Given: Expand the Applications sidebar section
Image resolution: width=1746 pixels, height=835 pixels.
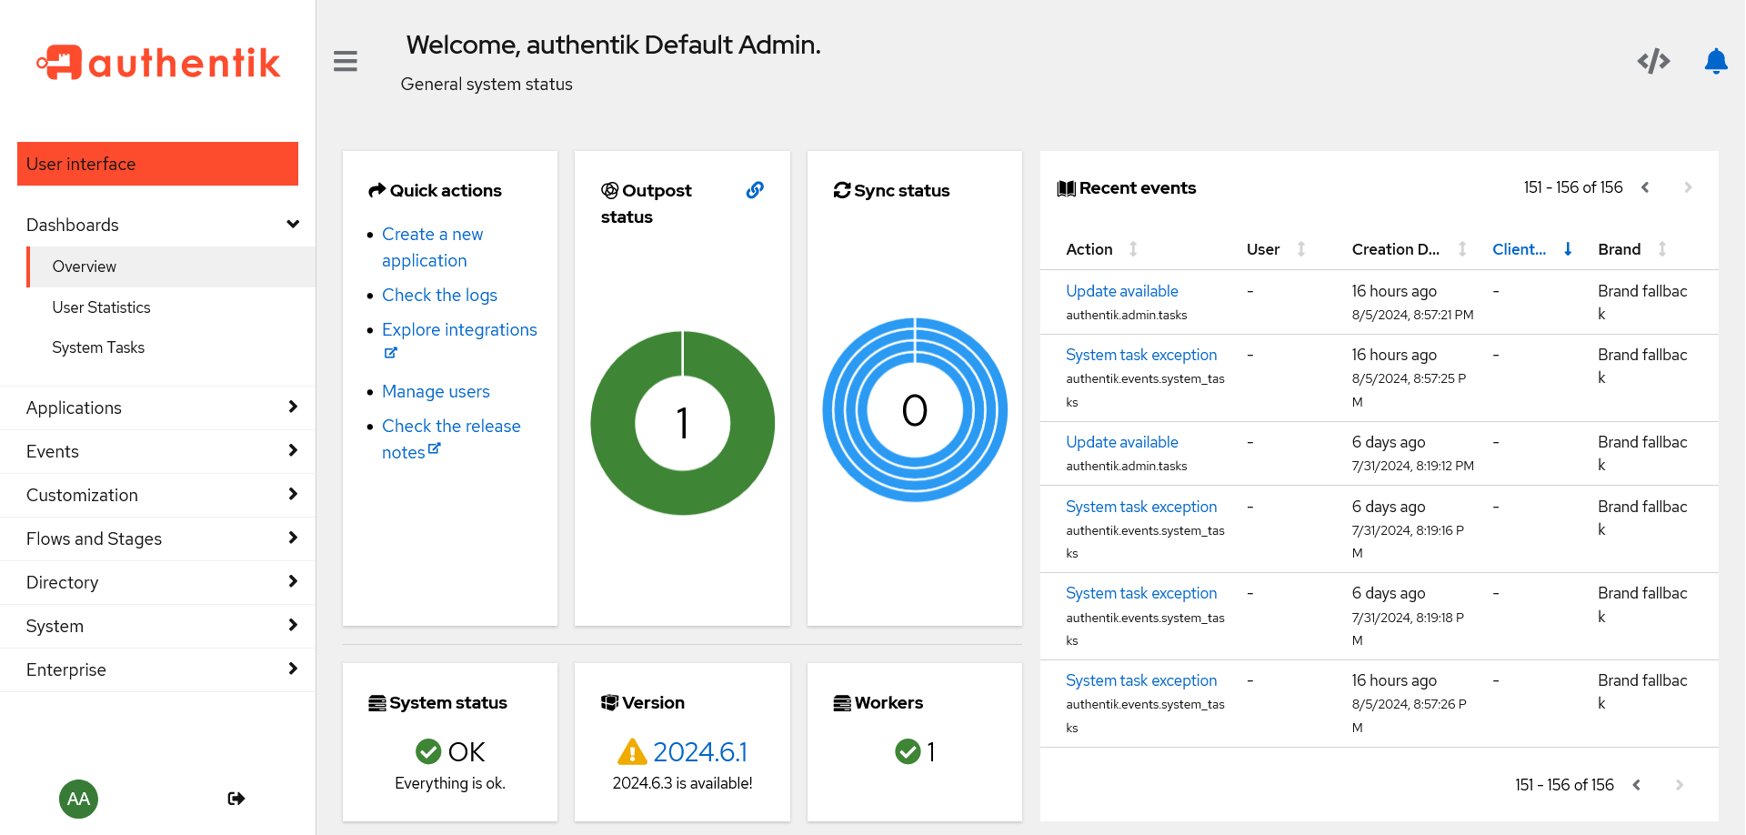Looking at the screenshot, I should point(158,407).
